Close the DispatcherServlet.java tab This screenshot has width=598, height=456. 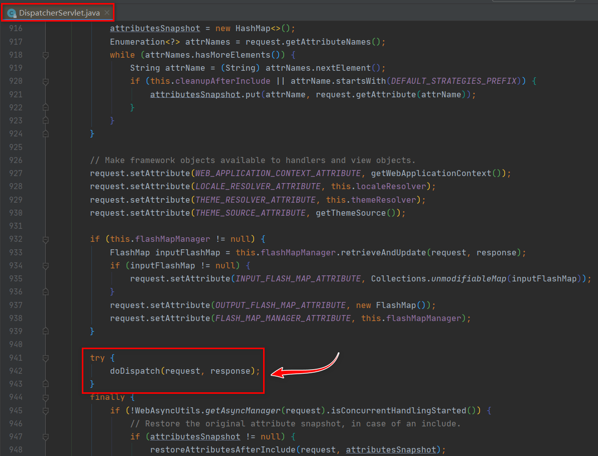tap(107, 13)
